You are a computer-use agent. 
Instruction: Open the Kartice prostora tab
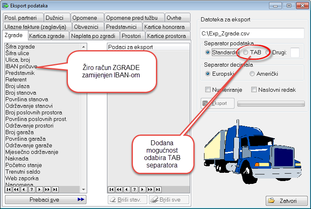(x=168, y=36)
